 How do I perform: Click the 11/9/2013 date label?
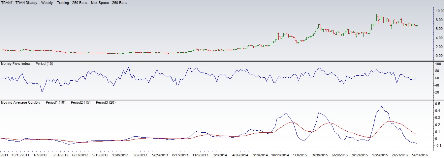click(200, 154)
